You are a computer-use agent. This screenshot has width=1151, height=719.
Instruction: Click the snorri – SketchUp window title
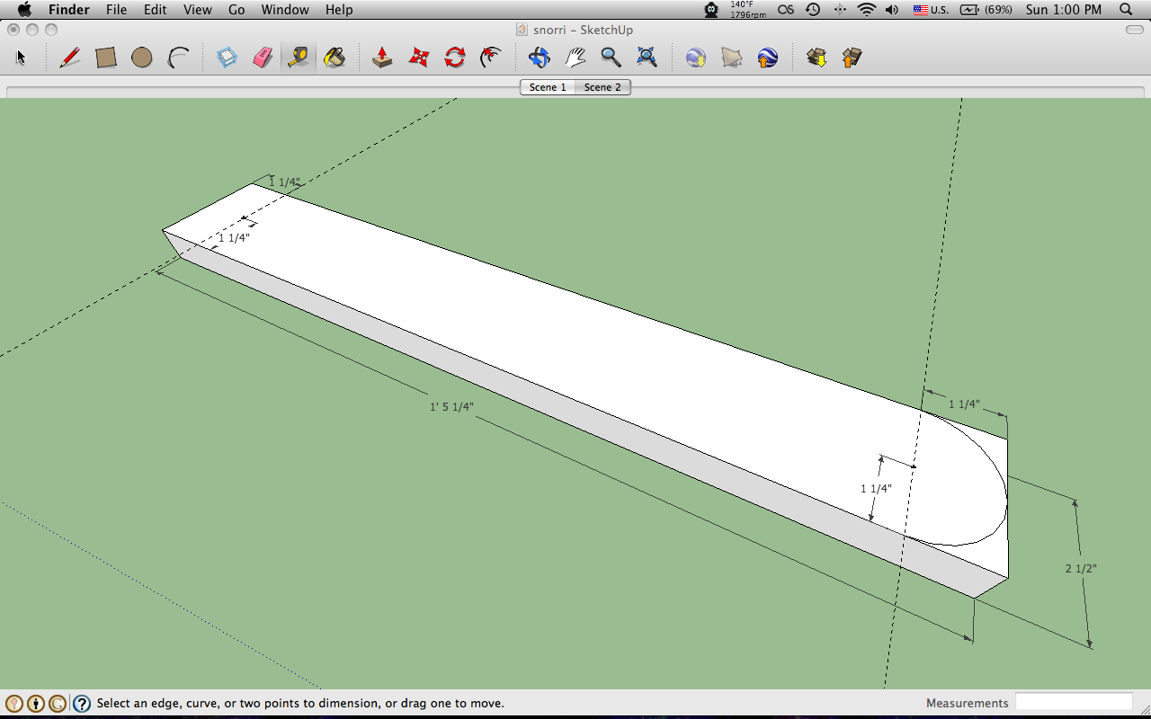coord(583,30)
